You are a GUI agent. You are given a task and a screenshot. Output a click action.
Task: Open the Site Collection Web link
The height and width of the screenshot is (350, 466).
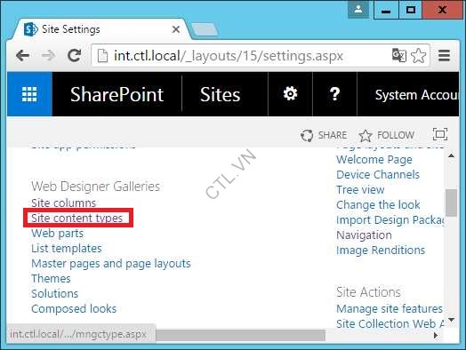pos(390,324)
